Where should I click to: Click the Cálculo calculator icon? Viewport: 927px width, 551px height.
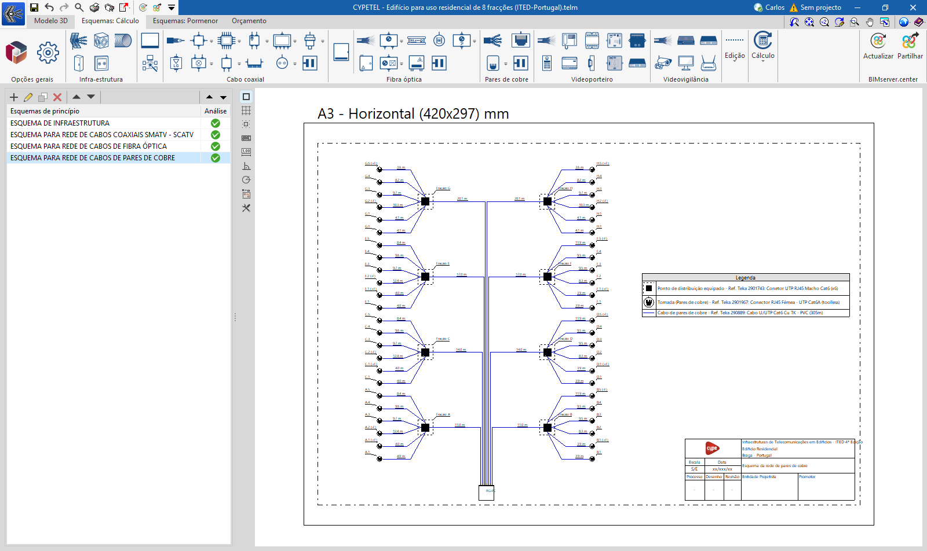click(x=762, y=41)
